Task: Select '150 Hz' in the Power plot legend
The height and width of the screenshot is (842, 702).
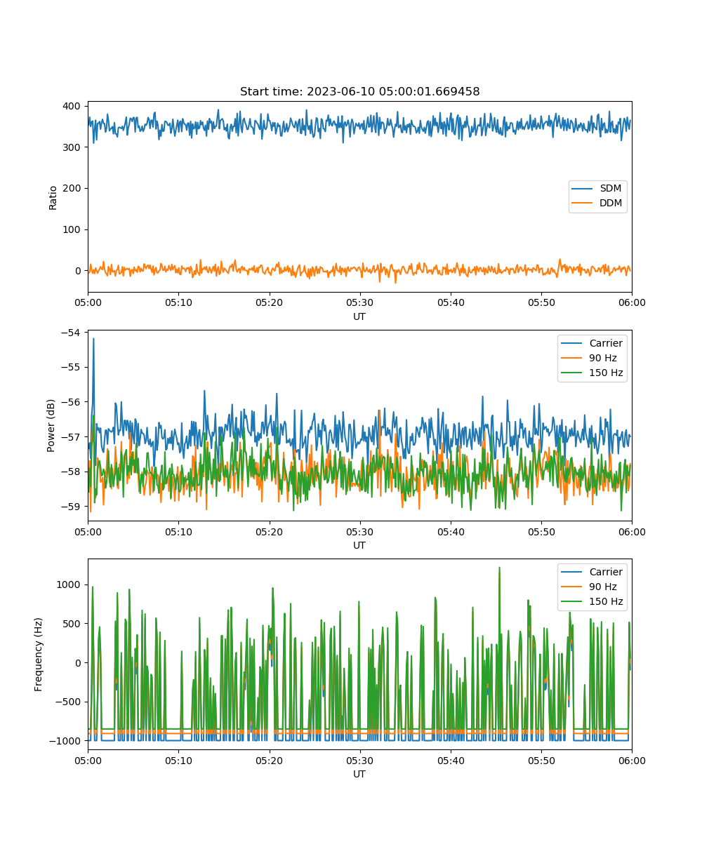Action: tap(606, 373)
